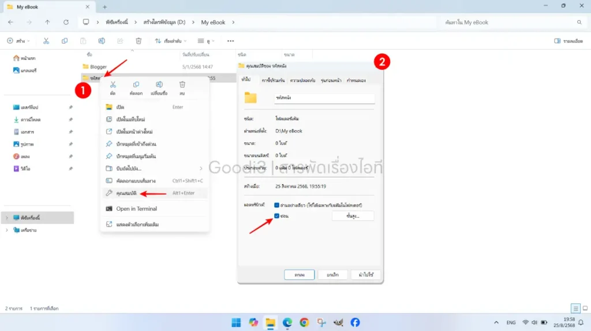The height and width of the screenshot is (331, 591).
Task: Click the folder name text field in properties
Action: 324,98
